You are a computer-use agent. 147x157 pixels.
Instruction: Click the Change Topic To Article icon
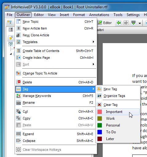tap(18, 73)
